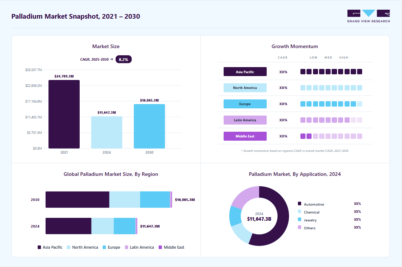The width and height of the screenshot is (402, 267).
Task: Click the $11,647.3M label above 2024 bar
Action: coord(107,112)
